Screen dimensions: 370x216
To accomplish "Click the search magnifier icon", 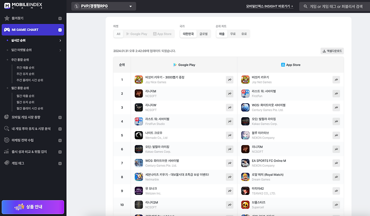I will [x=305, y=6].
